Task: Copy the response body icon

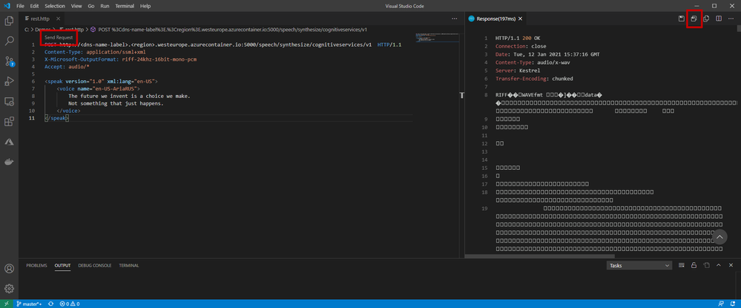Action: pyautogui.click(x=706, y=19)
